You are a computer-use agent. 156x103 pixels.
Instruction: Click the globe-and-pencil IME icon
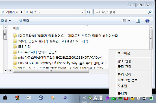90,98
